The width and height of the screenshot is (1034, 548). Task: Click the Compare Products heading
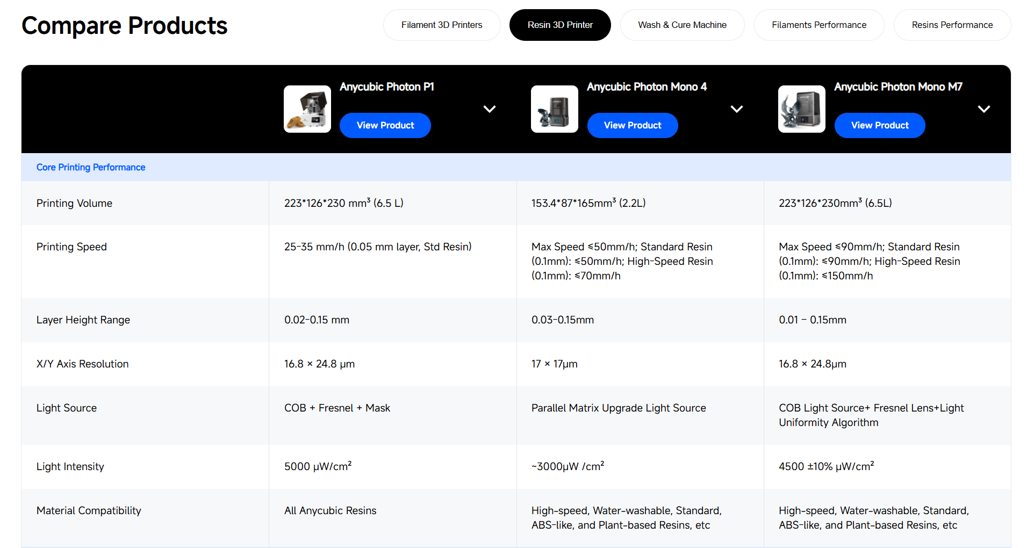click(125, 25)
